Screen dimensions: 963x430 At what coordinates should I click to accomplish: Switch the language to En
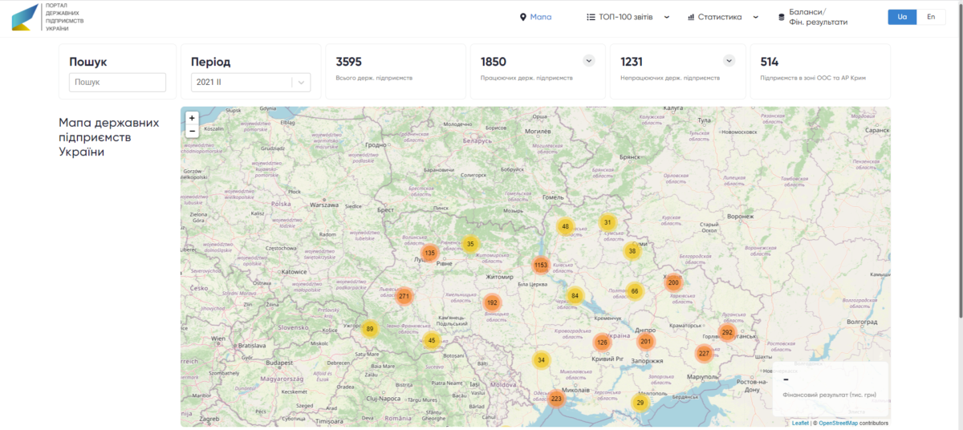pos(931,17)
